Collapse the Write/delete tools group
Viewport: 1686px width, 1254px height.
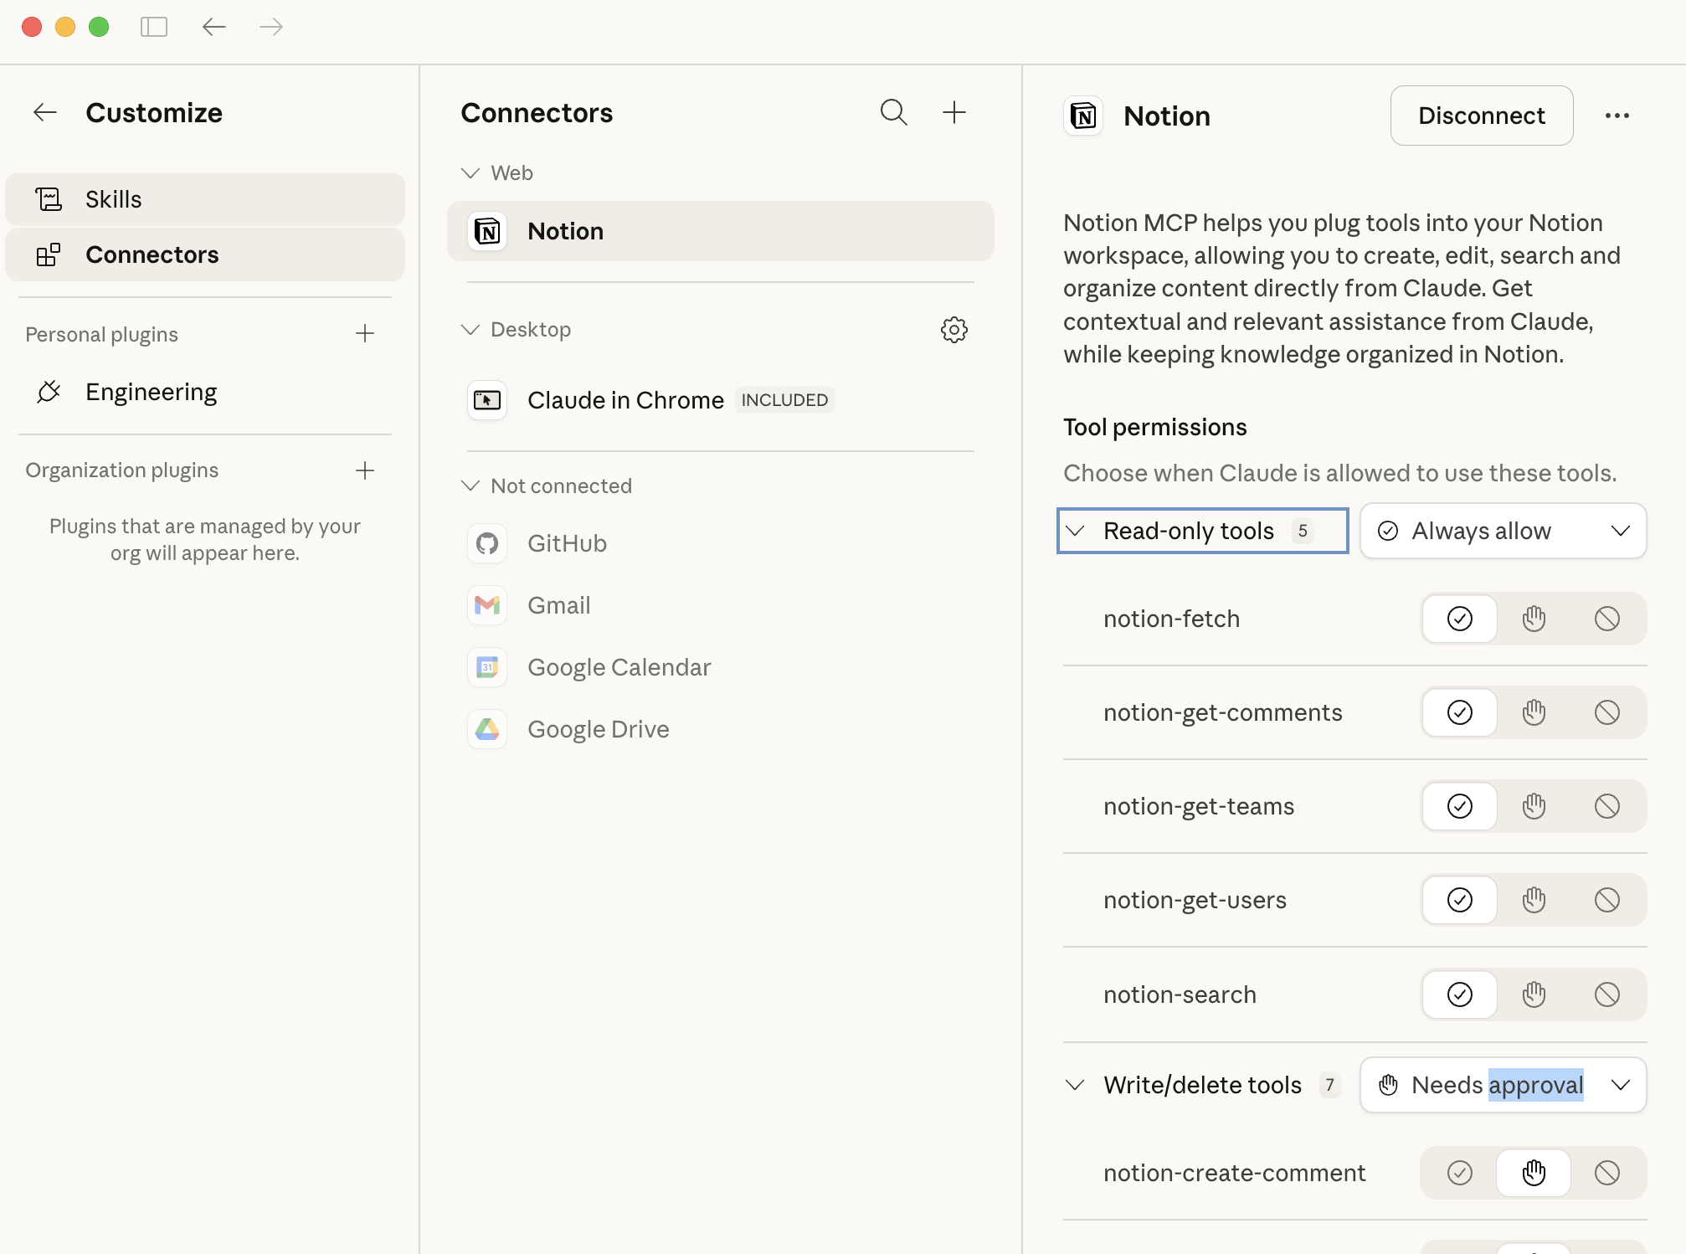pyautogui.click(x=1075, y=1085)
